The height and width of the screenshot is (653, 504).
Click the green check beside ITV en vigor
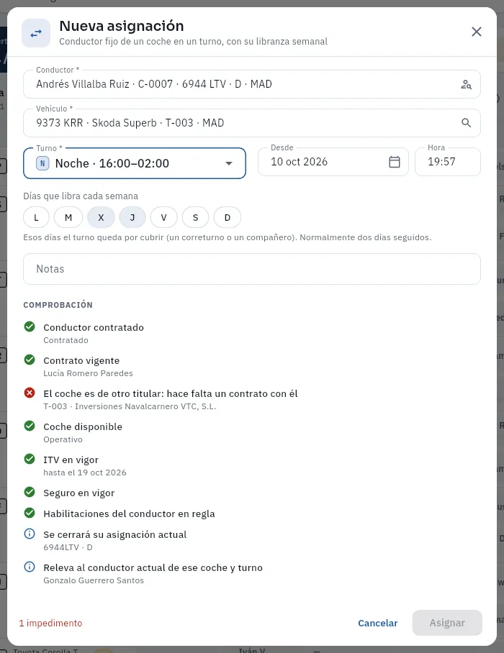(30, 460)
